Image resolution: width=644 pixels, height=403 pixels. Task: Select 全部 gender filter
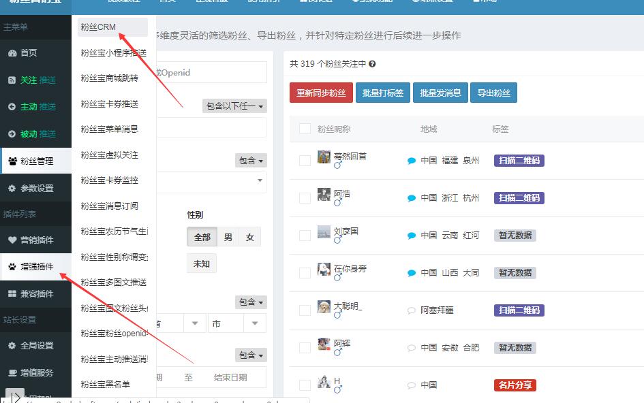[x=202, y=237]
